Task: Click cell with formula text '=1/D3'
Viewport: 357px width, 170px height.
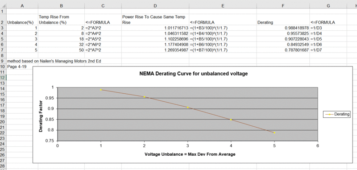Action: tap(328, 28)
